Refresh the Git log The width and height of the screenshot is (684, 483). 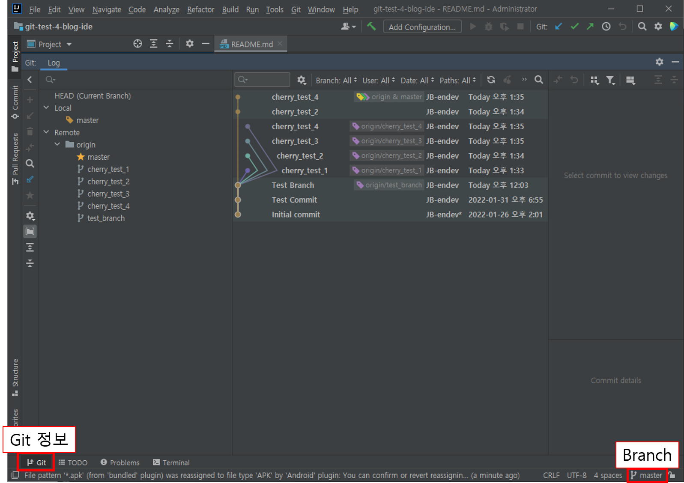coord(491,80)
